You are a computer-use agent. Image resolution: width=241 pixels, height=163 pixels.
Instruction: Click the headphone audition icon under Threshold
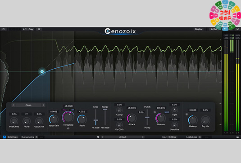point(68,128)
